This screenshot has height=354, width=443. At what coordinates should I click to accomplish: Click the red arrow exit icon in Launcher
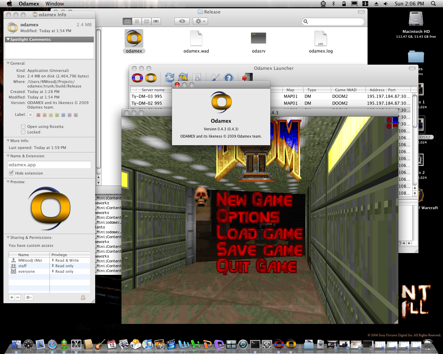point(247,77)
